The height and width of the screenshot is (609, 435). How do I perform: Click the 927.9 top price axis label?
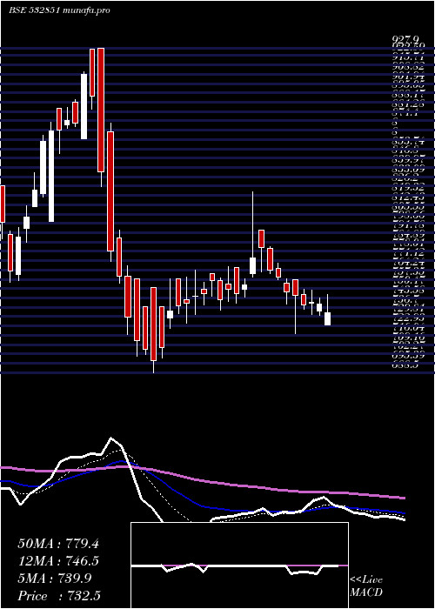(405, 39)
